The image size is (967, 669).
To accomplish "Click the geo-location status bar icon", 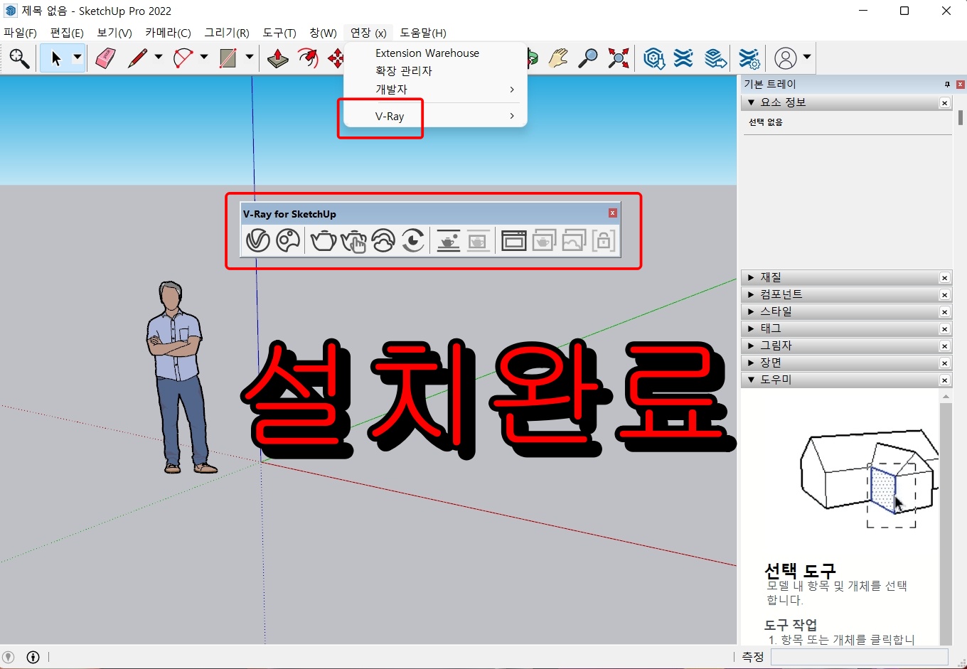I will tap(9, 657).
